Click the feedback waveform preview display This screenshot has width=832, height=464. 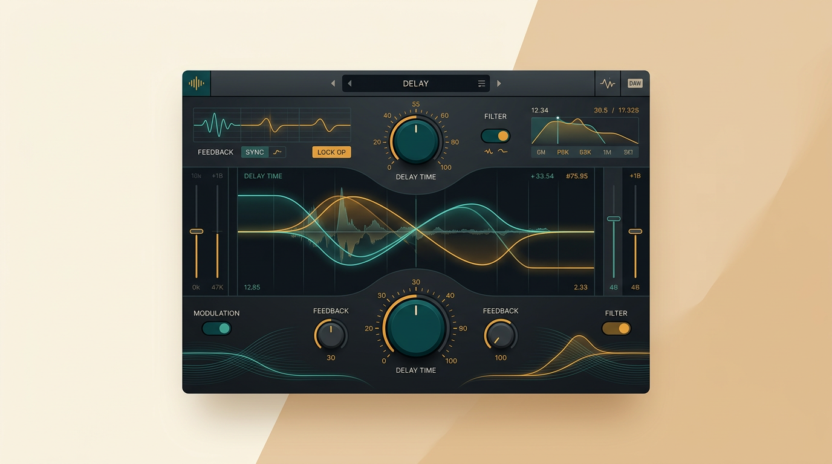point(271,125)
